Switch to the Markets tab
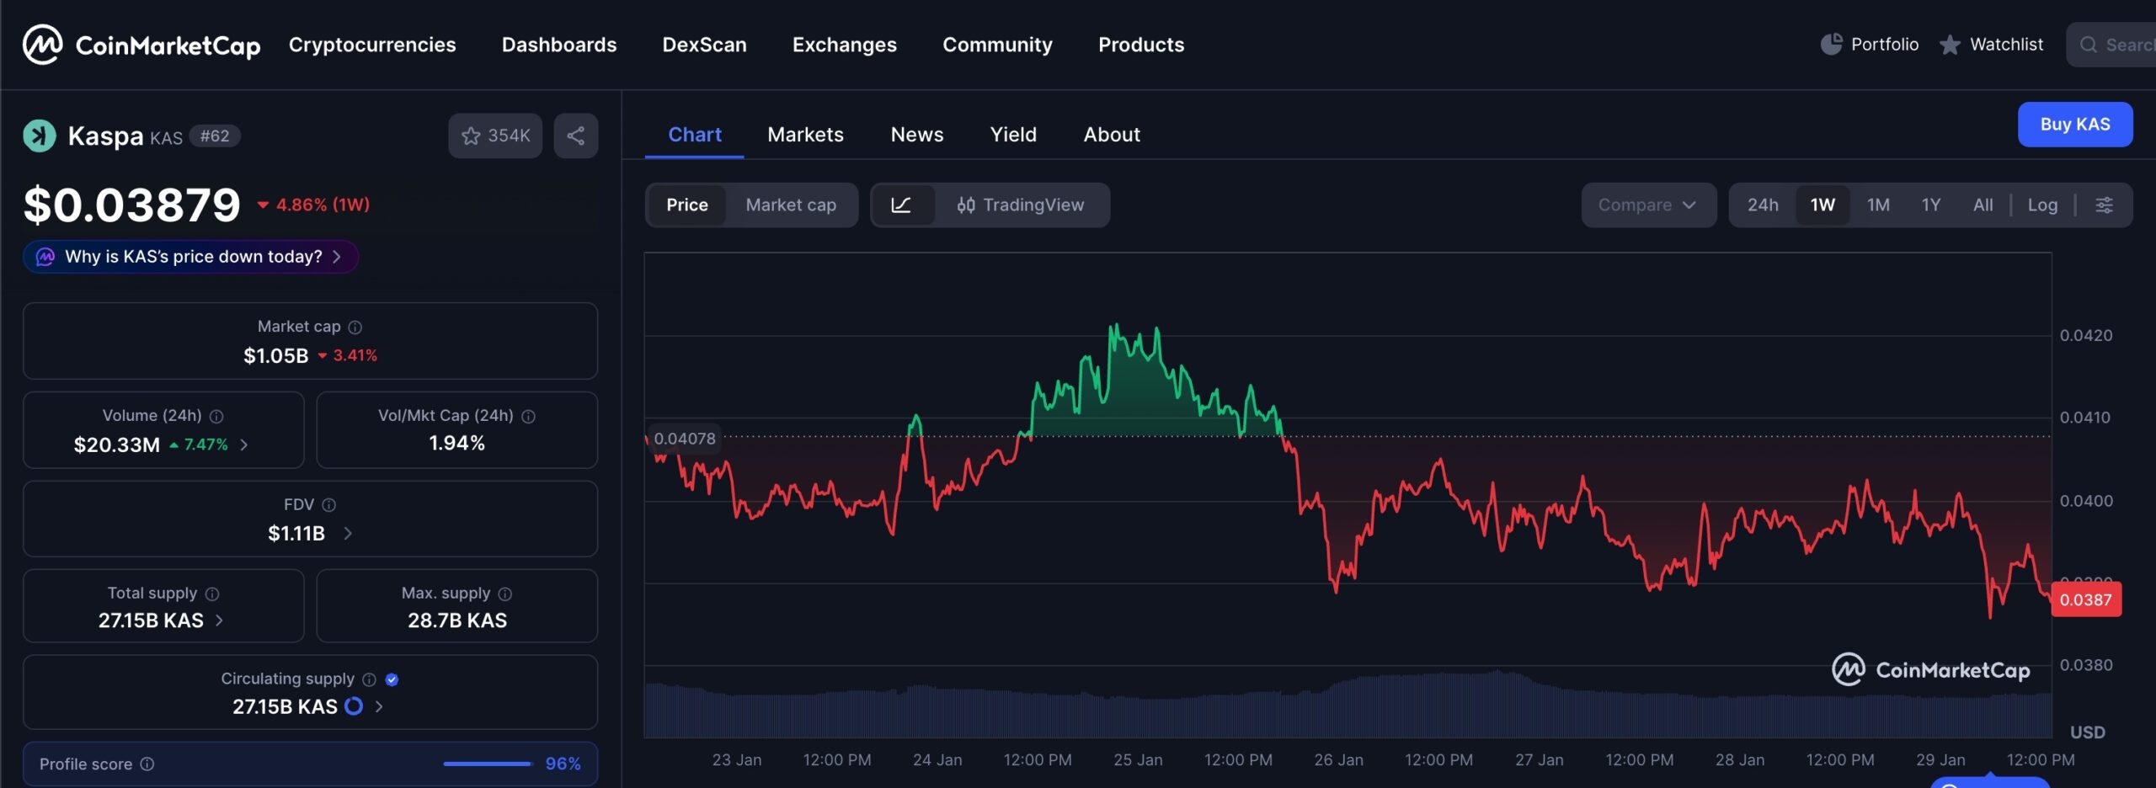Viewport: 2156px width, 788px height. click(805, 135)
